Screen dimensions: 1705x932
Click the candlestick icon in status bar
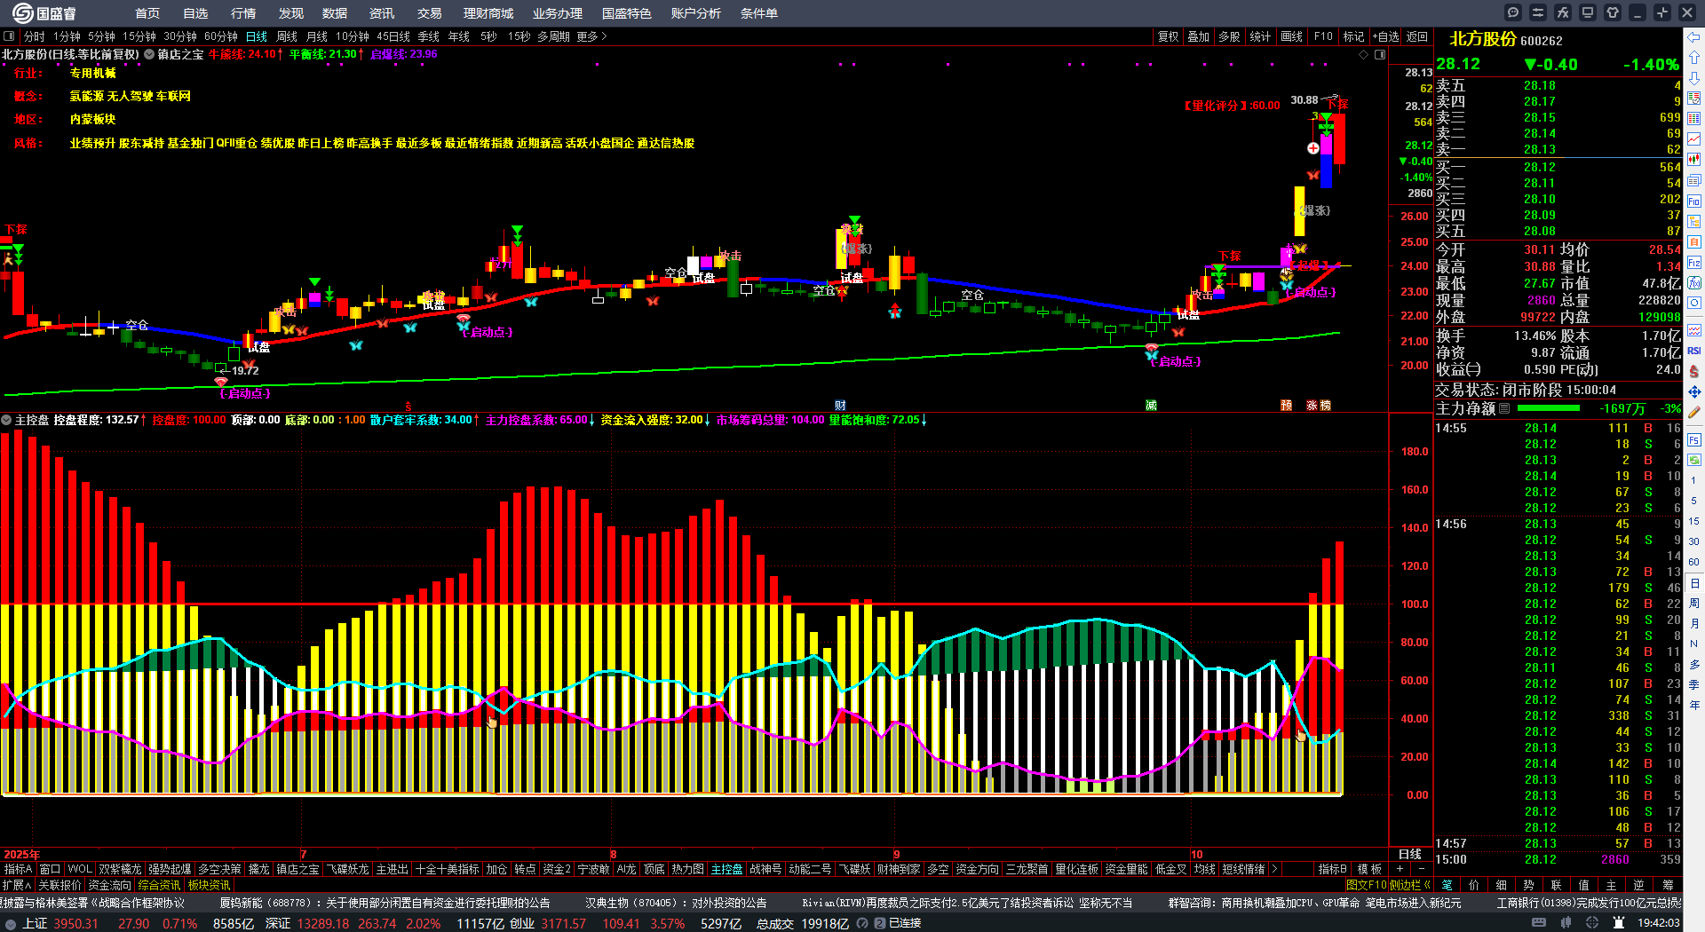pyautogui.click(x=1566, y=923)
